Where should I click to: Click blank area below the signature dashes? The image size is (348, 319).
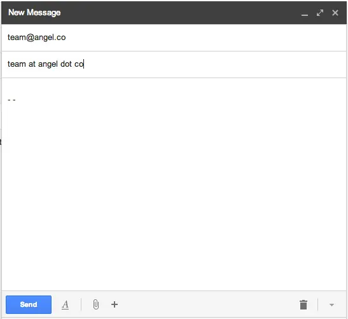pyautogui.click(x=174, y=195)
